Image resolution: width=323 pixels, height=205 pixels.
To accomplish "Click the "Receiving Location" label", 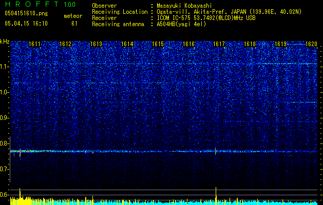I will point(120,12).
